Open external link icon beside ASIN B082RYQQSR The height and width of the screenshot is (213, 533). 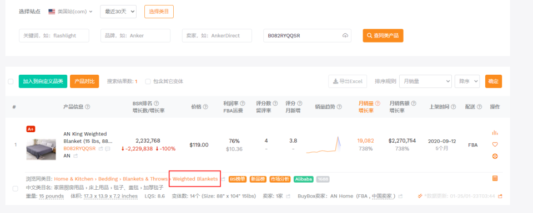tap(100, 148)
